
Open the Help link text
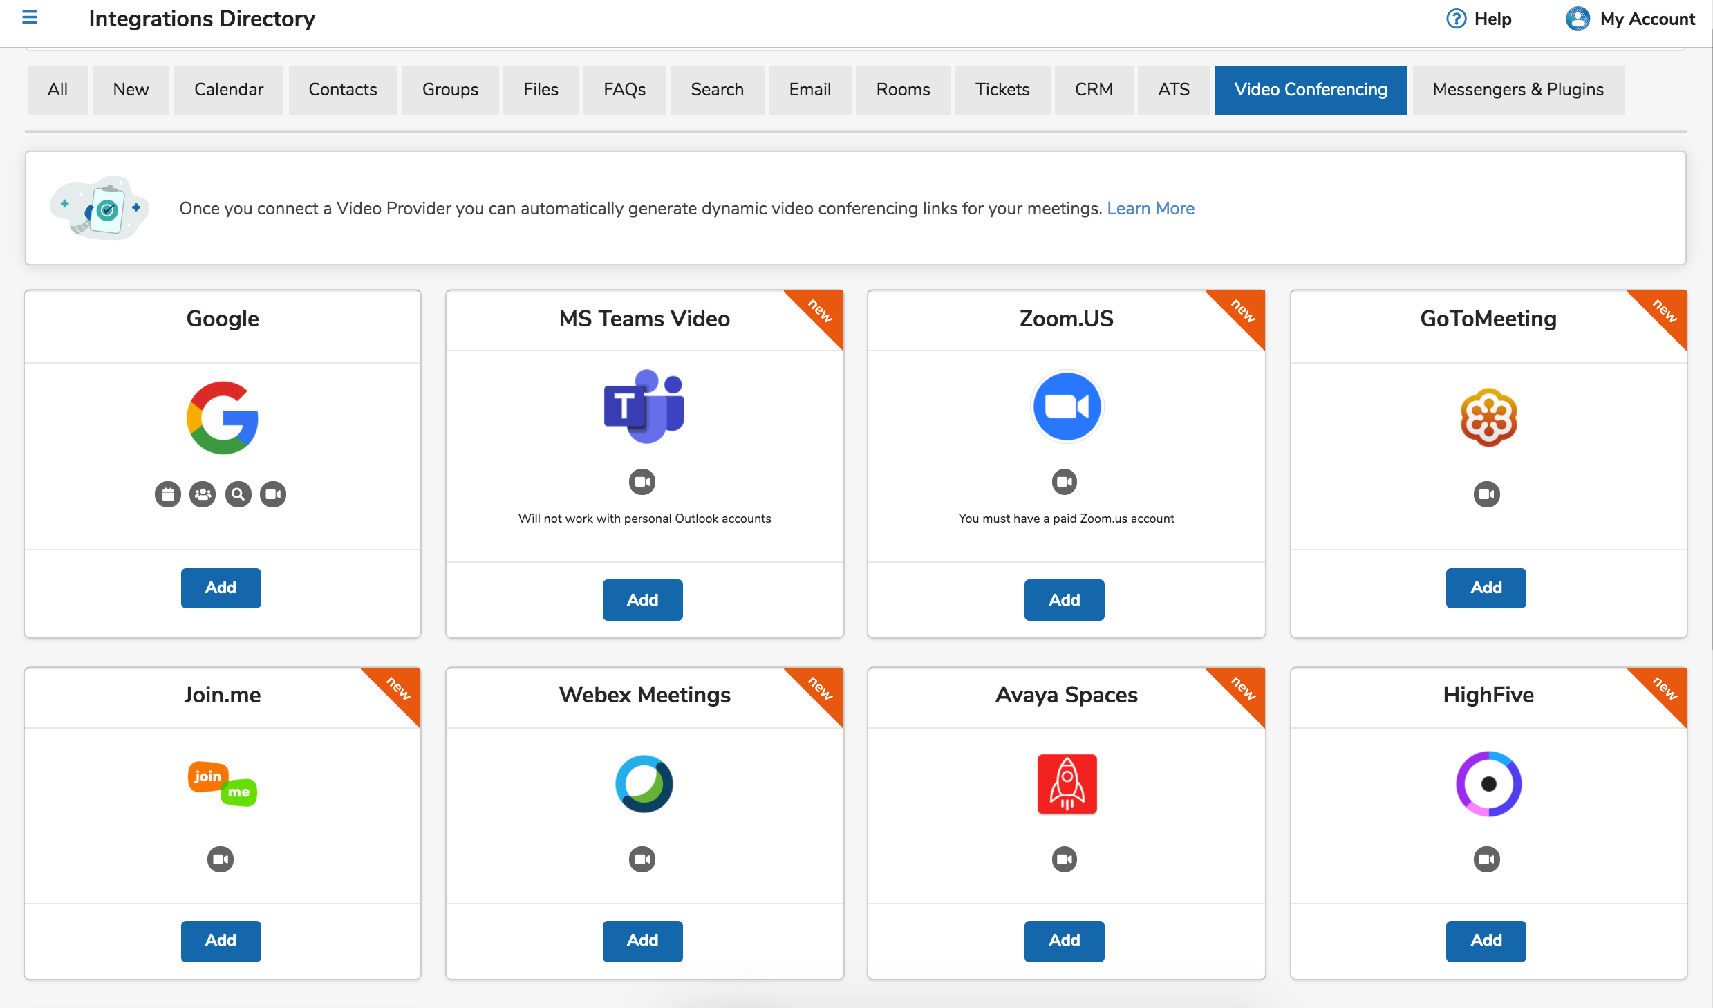pyautogui.click(x=1493, y=19)
